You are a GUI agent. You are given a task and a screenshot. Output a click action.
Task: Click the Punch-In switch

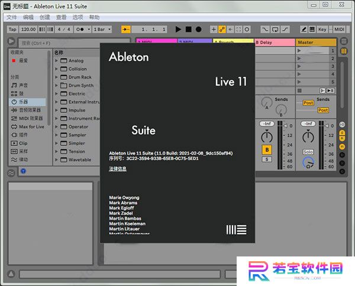265,30
